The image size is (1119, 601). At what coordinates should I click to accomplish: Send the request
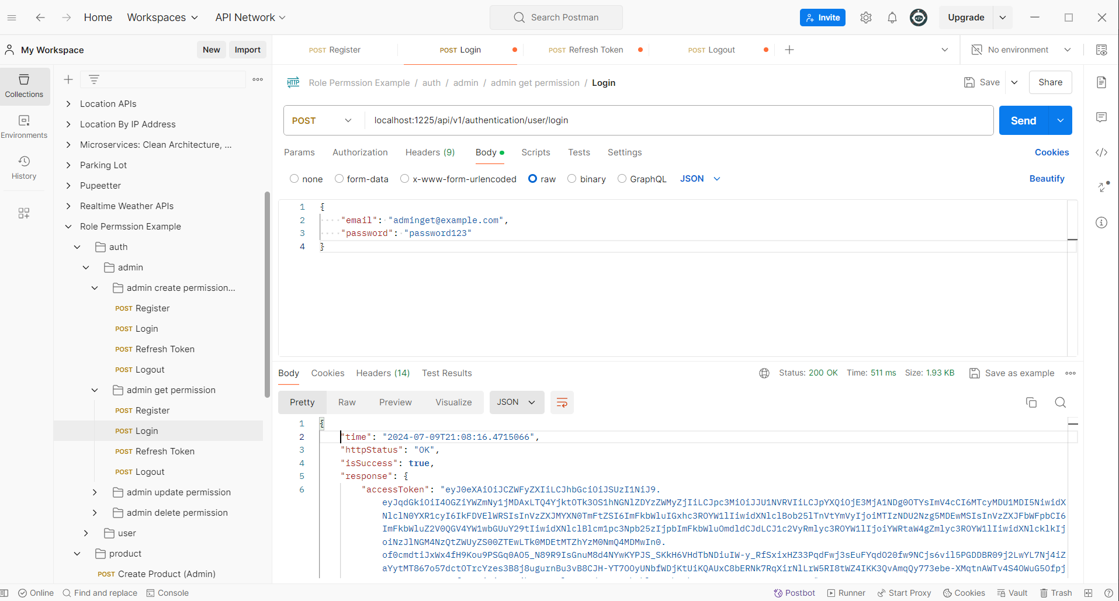click(x=1024, y=120)
